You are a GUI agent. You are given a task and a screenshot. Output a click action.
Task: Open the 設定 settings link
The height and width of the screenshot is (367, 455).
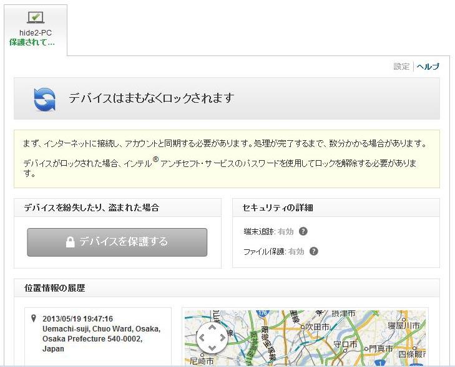click(401, 67)
